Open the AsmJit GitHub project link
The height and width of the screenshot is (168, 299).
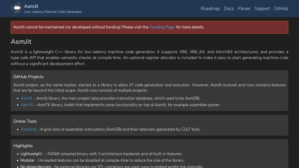click(26, 98)
